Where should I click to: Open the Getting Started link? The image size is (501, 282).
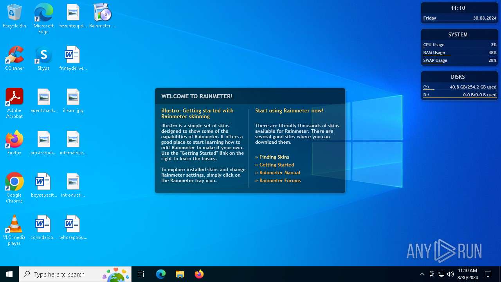274,165
